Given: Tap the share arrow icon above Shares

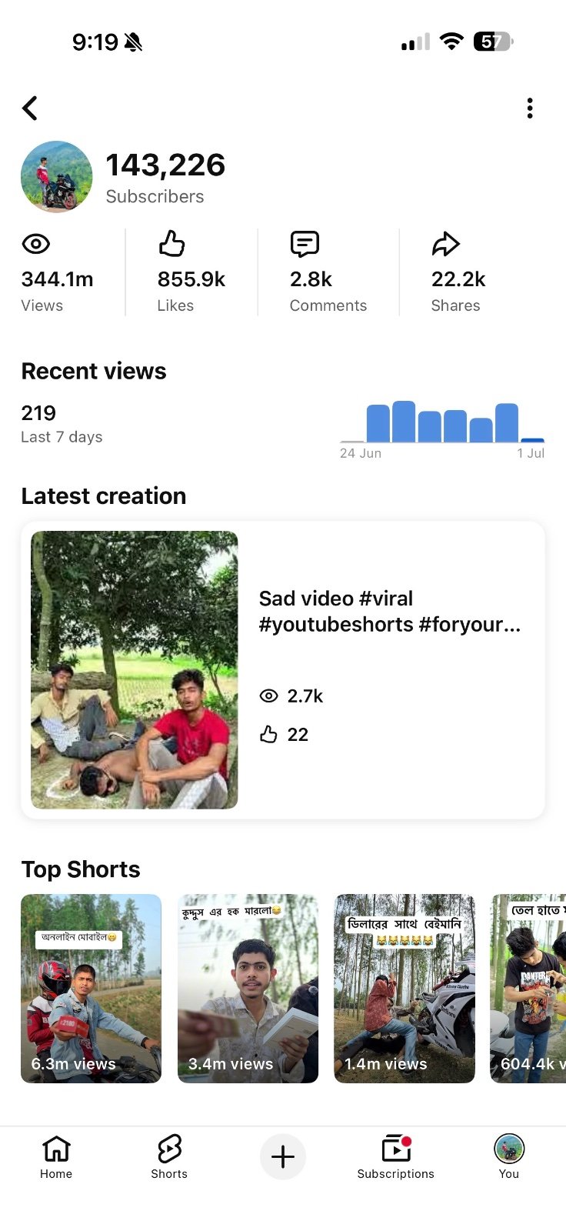Looking at the screenshot, I should (x=445, y=244).
